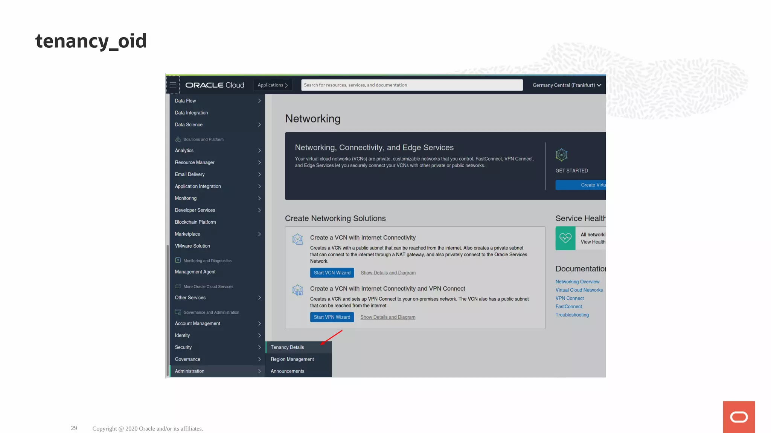Click Create a VCN with Internet Connectivity heading
The height and width of the screenshot is (433, 771).
(x=363, y=238)
